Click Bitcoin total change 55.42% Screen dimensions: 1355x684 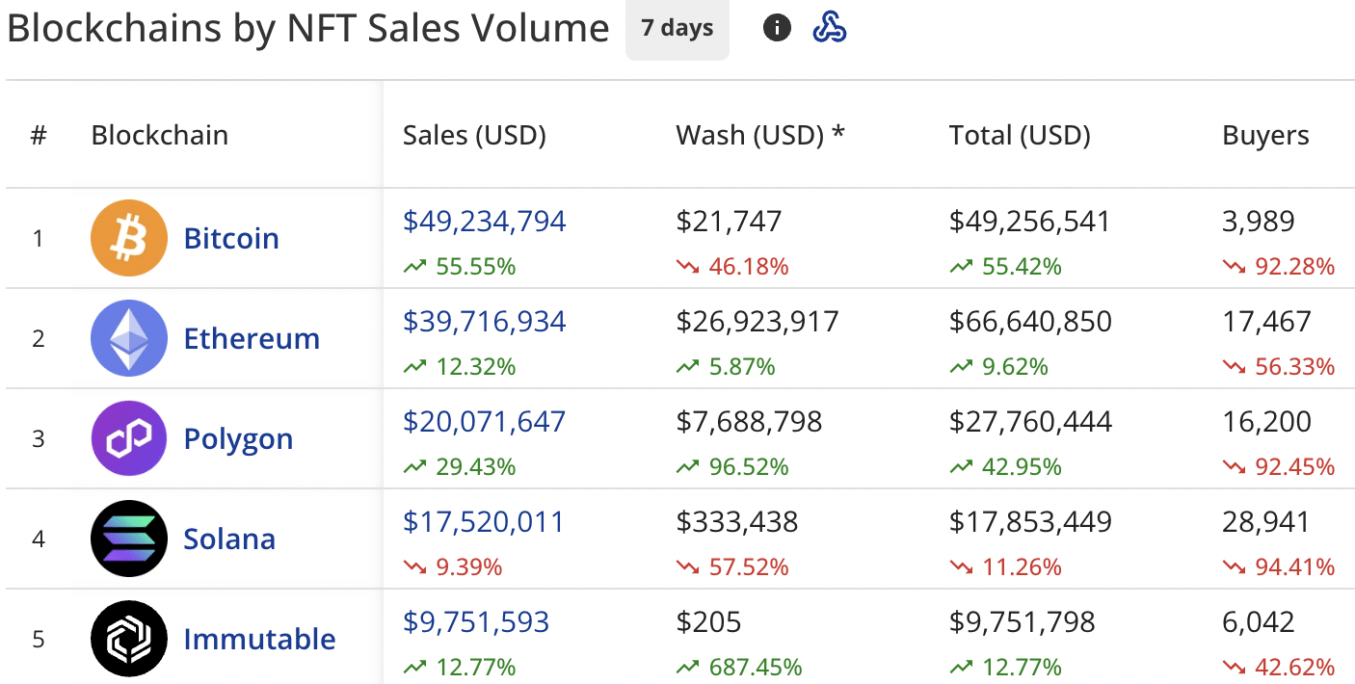click(x=1006, y=267)
